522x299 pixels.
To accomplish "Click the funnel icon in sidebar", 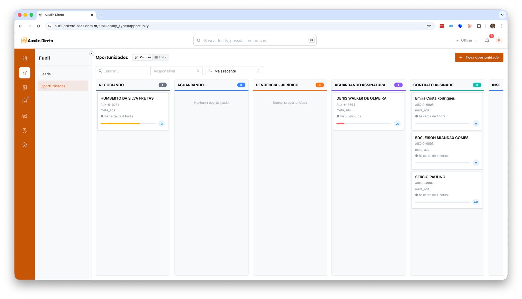I will click(24, 73).
